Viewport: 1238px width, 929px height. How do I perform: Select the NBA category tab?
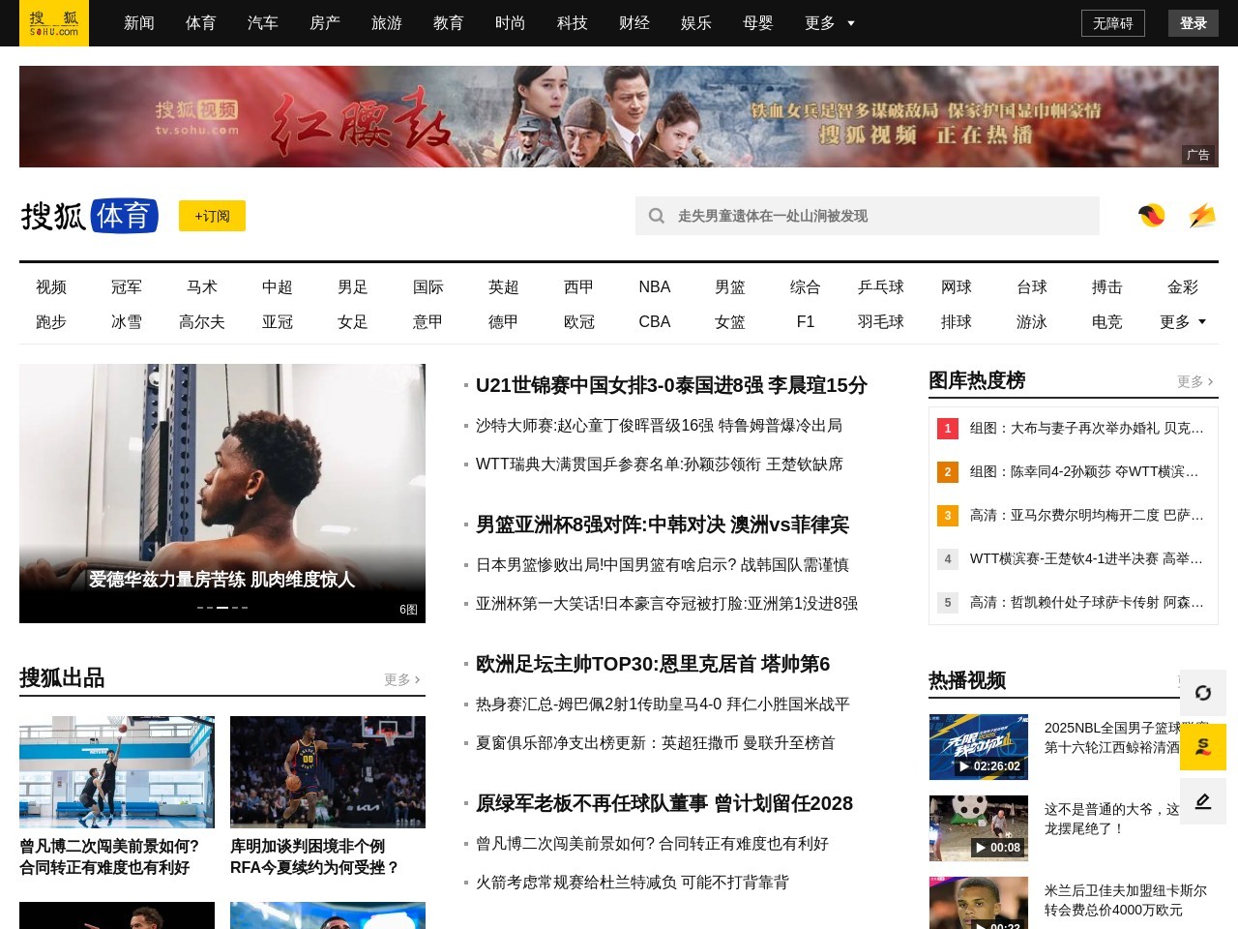pyautogui.click(x=655, y=286)
